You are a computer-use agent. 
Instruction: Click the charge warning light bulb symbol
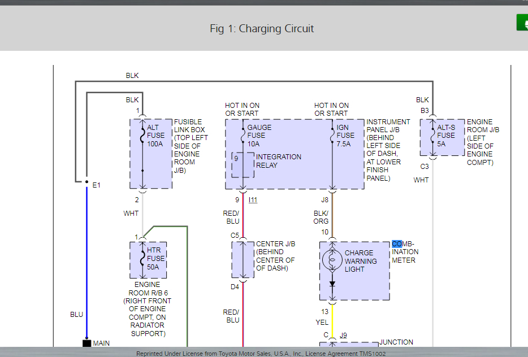pos(332,260)
